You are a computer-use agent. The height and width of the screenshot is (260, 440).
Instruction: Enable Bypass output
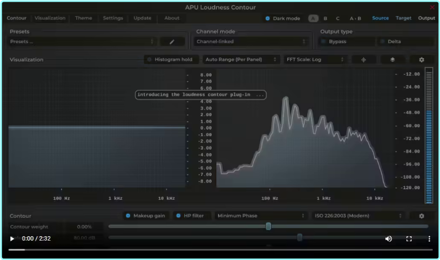346,41
